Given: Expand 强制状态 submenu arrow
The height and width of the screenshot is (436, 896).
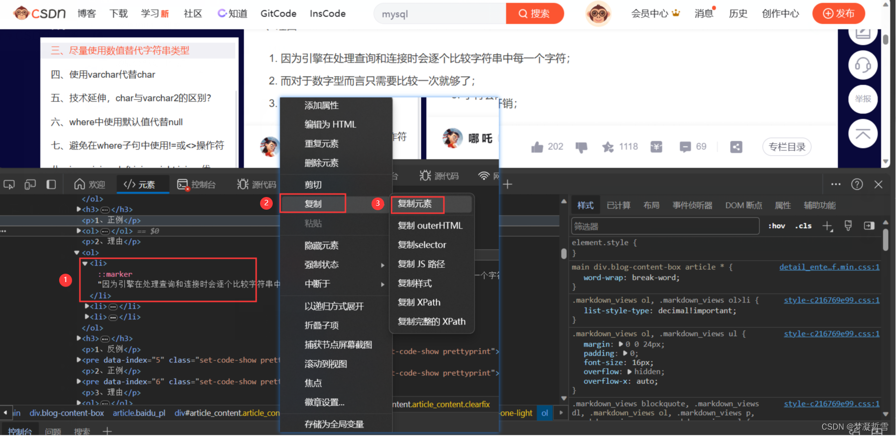Looking at the screenshot, I should [383, 265].
